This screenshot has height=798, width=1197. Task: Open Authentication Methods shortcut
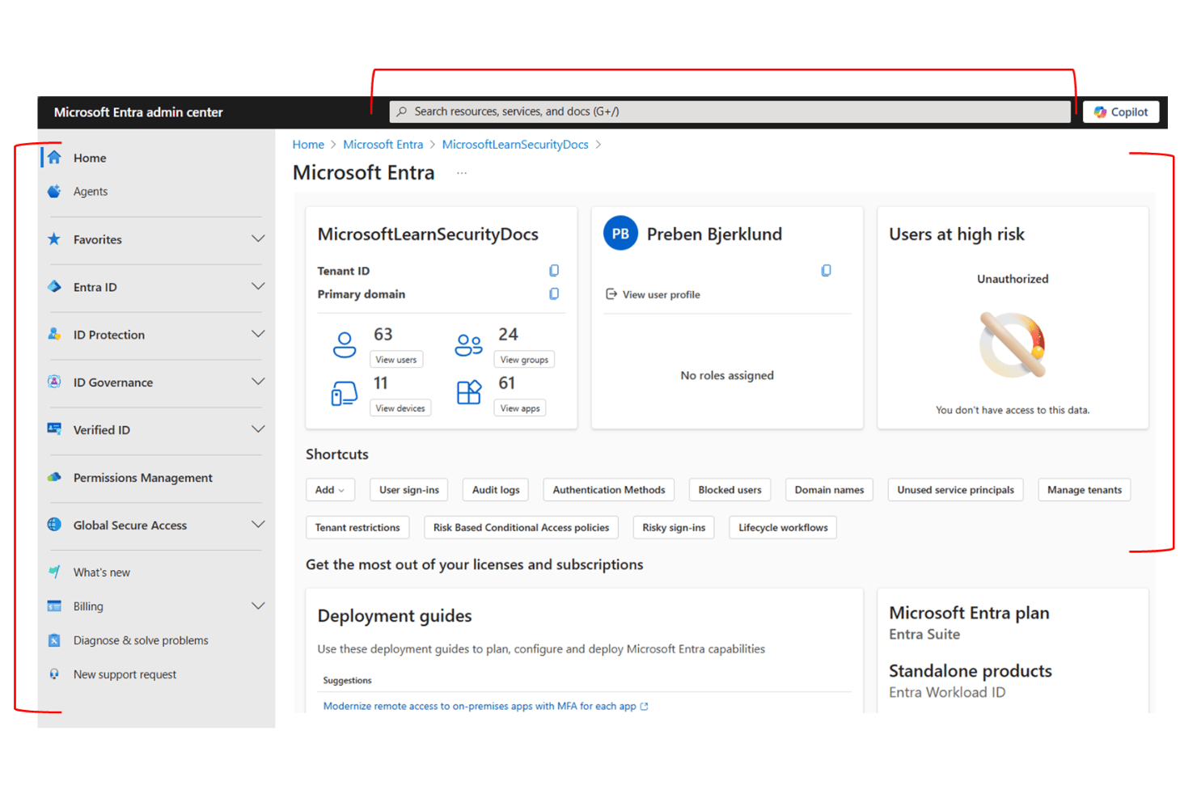coord(609,490)
